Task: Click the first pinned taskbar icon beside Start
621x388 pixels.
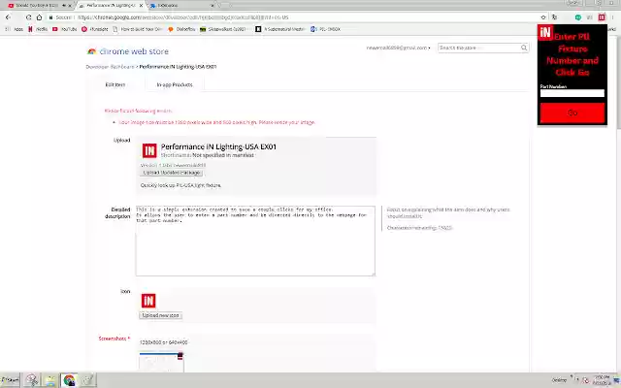Action: coord(32,380)
